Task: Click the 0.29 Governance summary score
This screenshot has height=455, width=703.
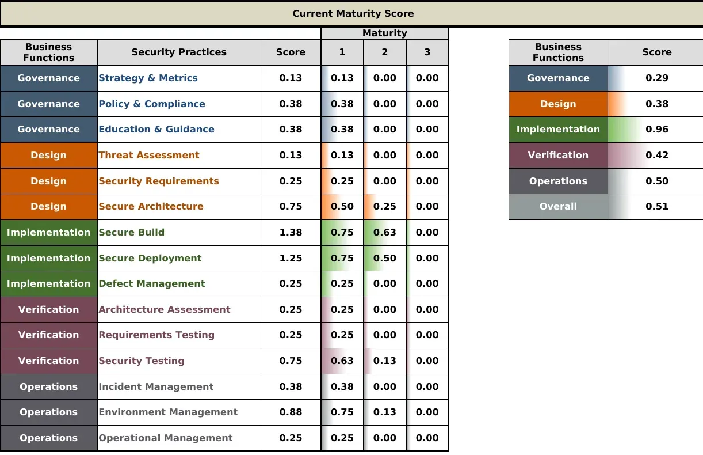Action: [655, 78]
